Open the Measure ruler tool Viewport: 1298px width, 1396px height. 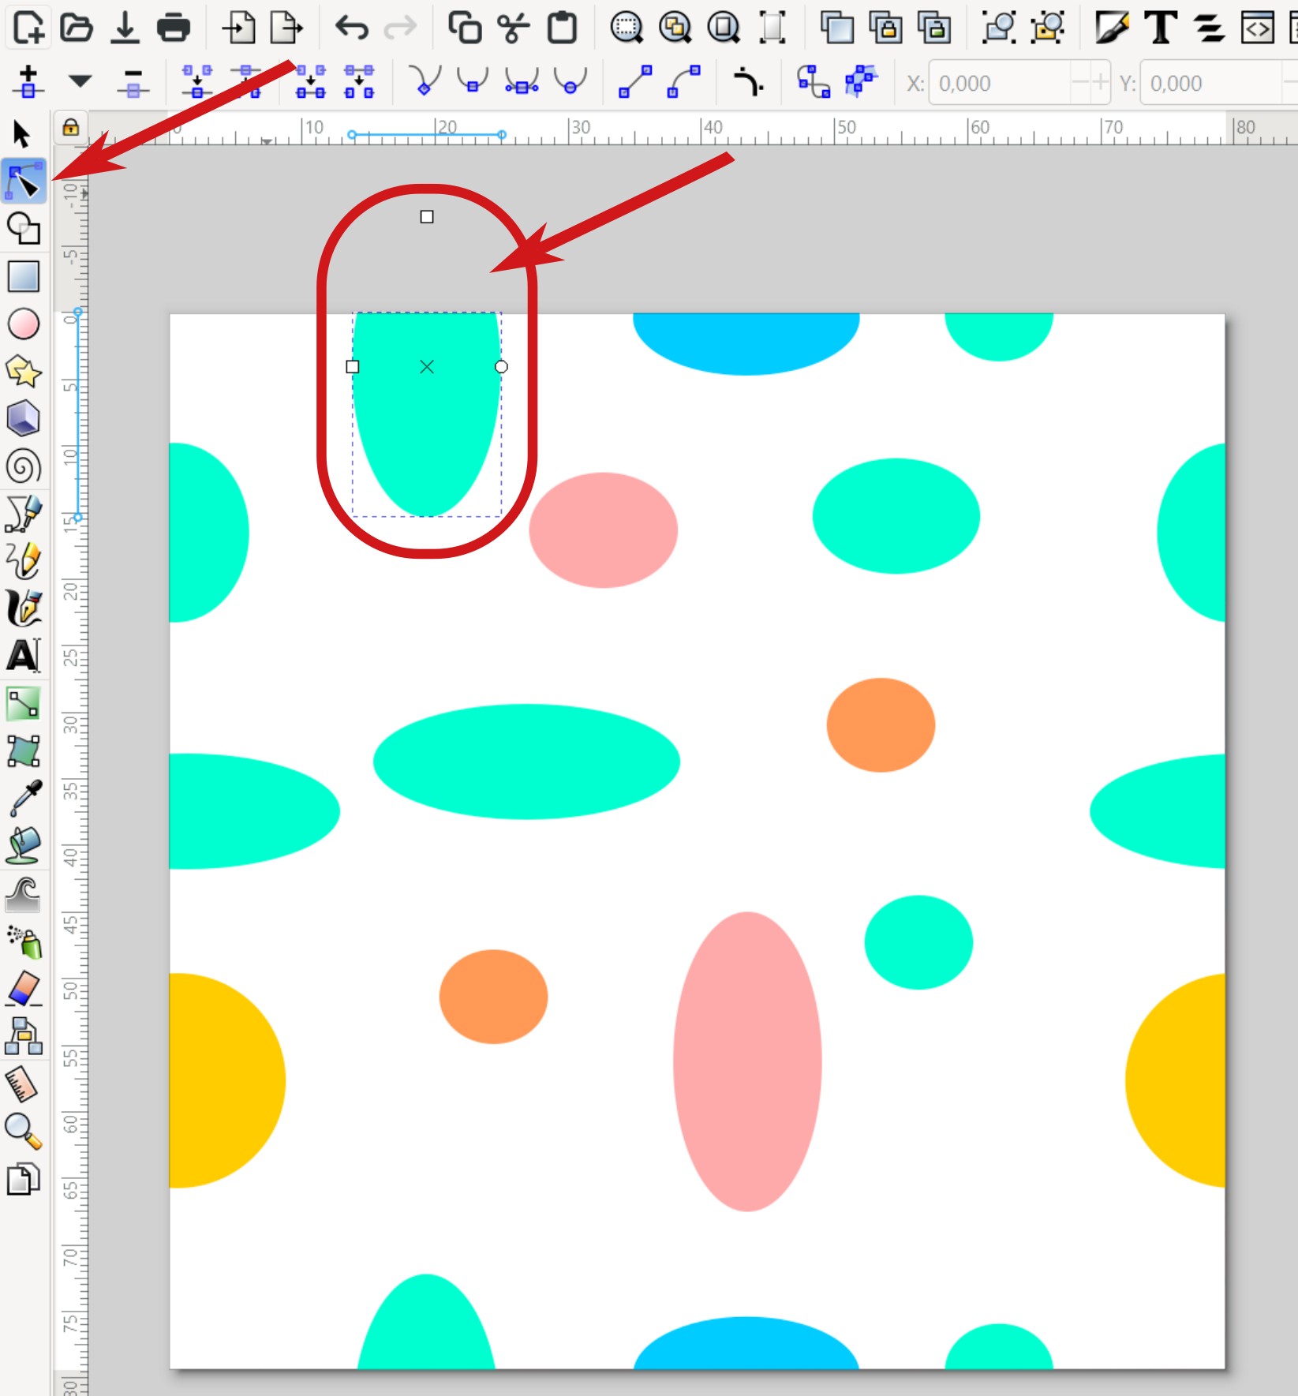click(x=24, y=1083)
